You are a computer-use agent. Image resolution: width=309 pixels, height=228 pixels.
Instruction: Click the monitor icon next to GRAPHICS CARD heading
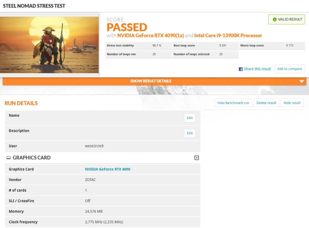coord(9,158)
